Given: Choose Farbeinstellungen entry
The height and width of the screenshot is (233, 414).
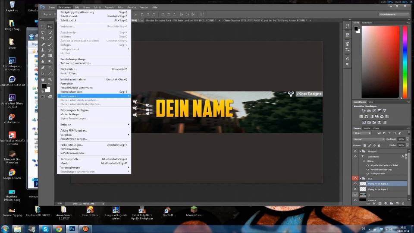Looking at the screenshot, I should click(x=94, y=145).
